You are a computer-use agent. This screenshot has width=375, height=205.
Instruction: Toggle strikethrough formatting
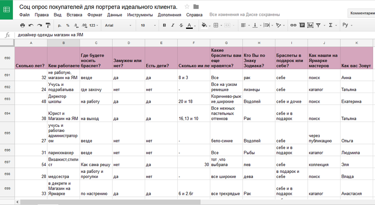click(x=181, y=25)
